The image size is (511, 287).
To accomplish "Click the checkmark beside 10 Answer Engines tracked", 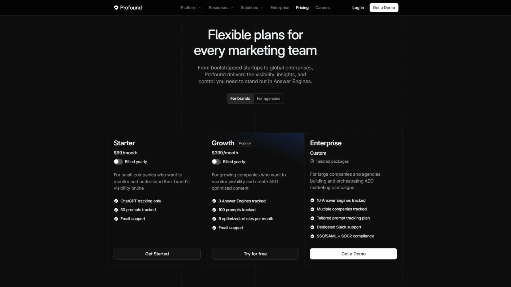I will coord(312,200).
